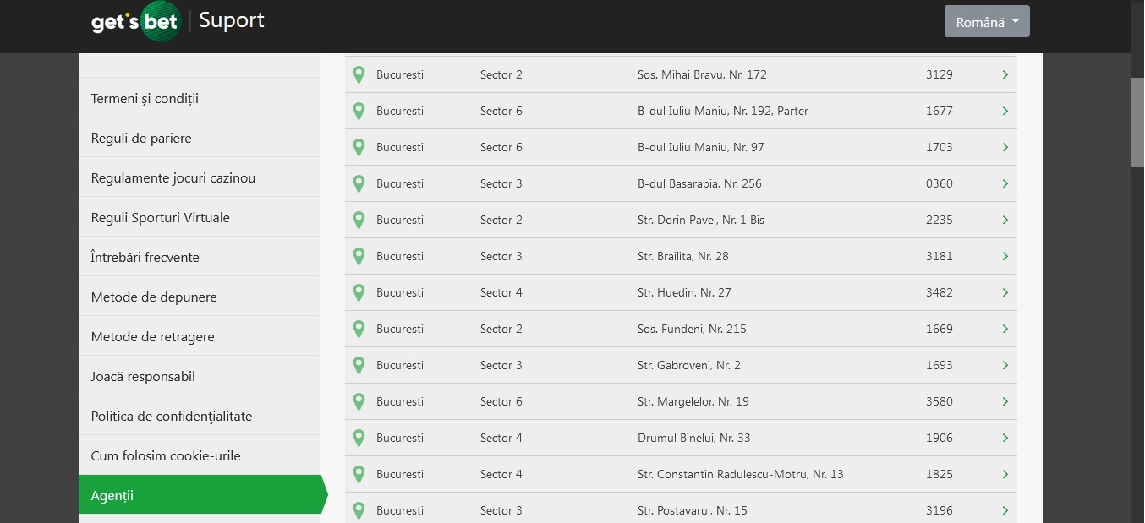Click address Str. Huedin, Nr. 27
The width and height of the screenshot is (1145, 523).
pos(684,292)
